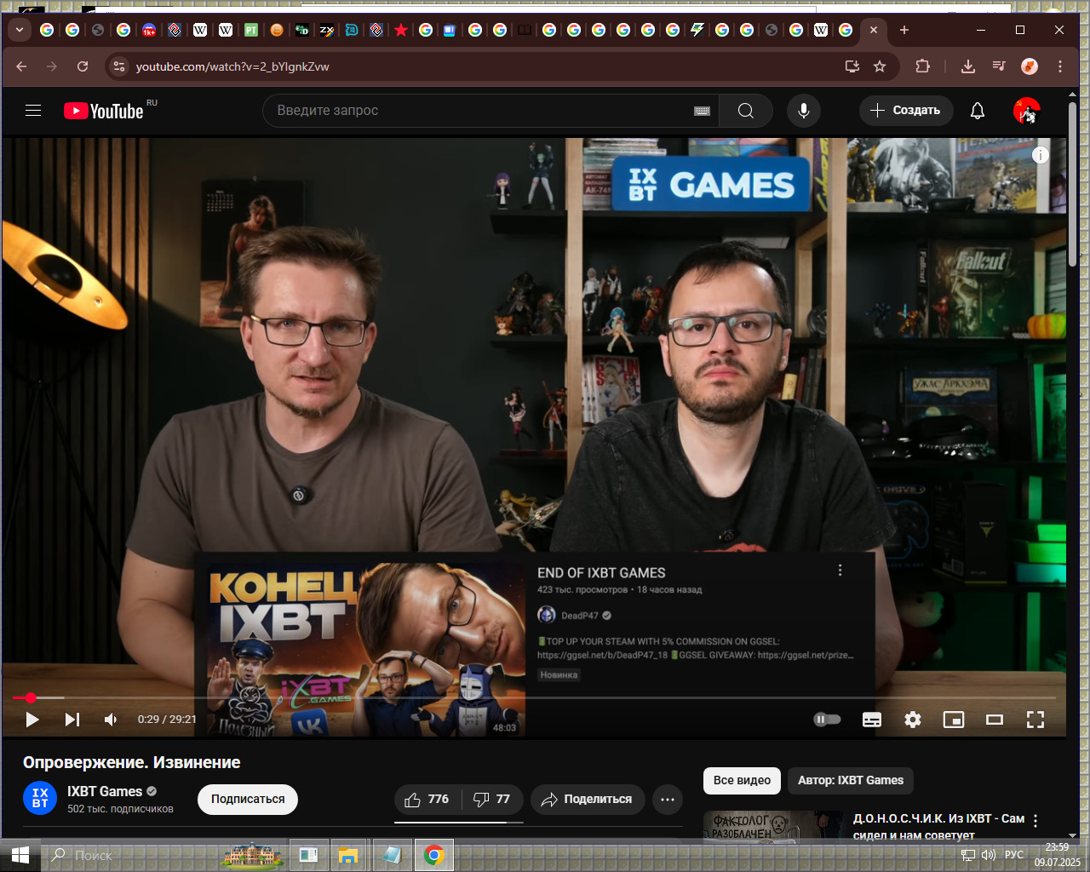Image resolution: width=1090 pixels, height=872 pixels.
Task: Open the hamburger guide menu
Action: click(x=33, y=111)
